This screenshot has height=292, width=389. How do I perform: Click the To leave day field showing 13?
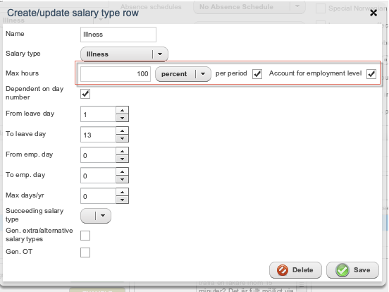click(98, 135)
